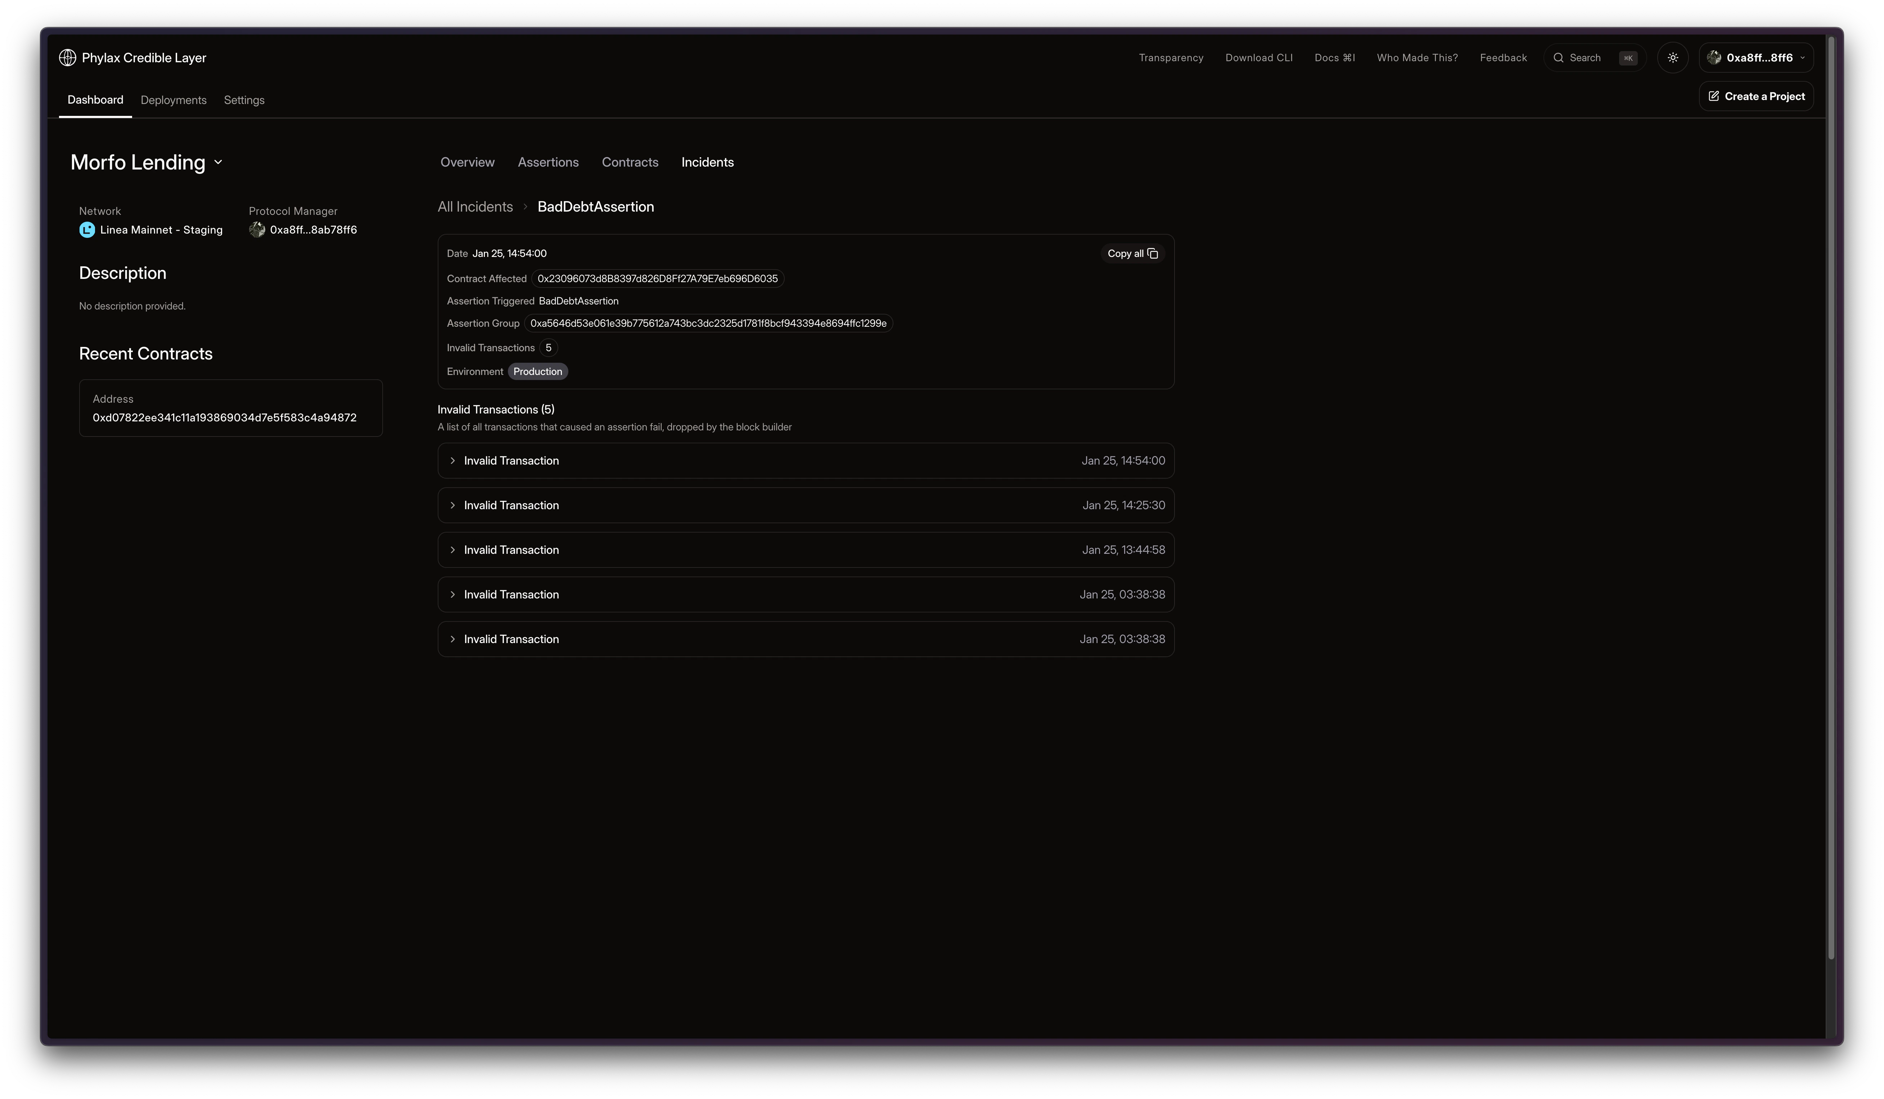The image size is (1884, 1099).
Task: Open the 0xa8ff...8ff6 account dropdown
Action: 1756,58
